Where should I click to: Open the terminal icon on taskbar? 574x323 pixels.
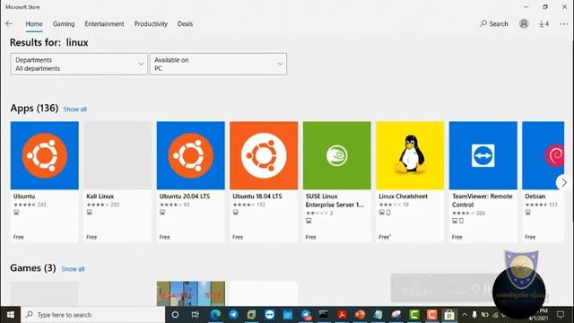(324, 315)
